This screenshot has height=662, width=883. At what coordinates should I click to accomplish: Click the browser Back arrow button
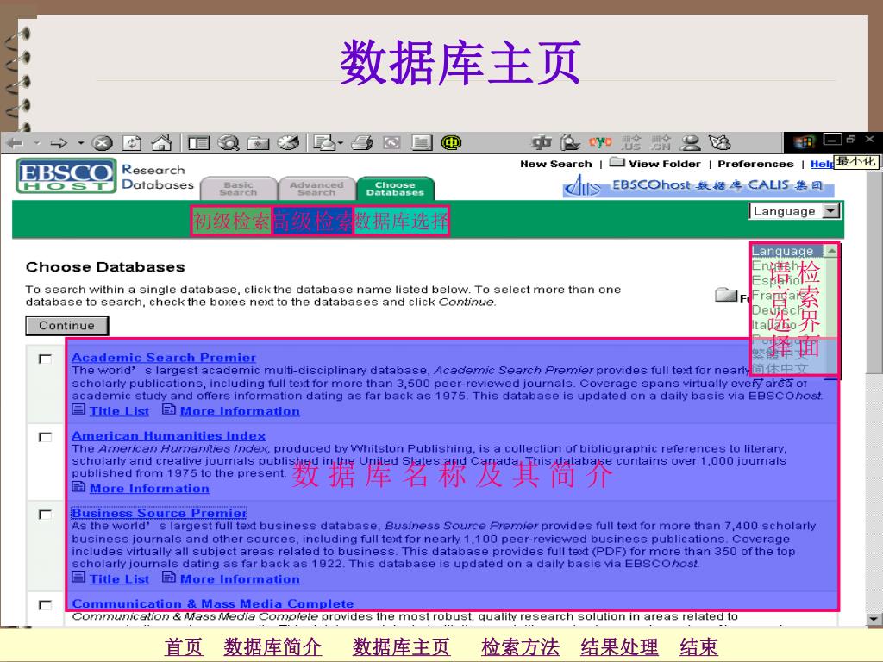[16, 144]
